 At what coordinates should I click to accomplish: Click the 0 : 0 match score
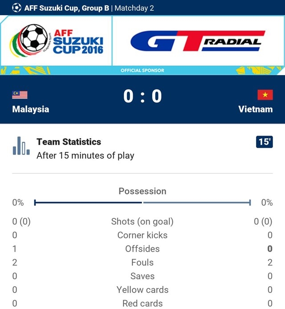click(x=142, y=96)
